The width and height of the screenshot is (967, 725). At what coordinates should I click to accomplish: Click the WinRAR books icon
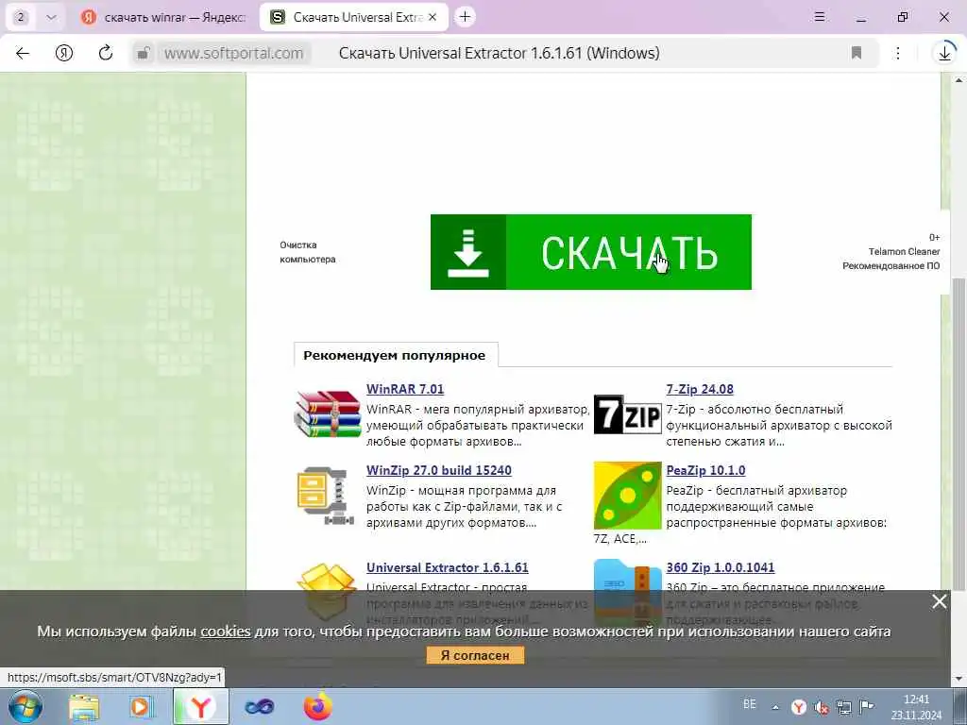coord(328,415)
